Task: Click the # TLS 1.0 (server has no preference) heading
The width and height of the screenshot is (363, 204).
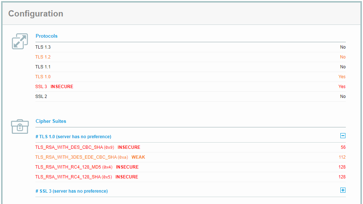Action: [x=73, y=137]
